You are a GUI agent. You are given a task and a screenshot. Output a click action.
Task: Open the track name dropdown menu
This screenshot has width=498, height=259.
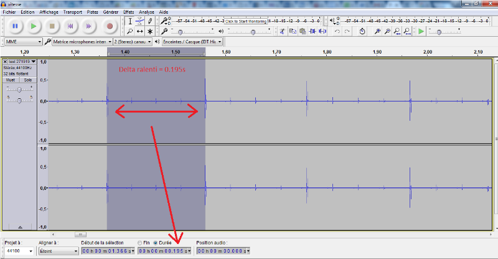(x=22, y=62)
